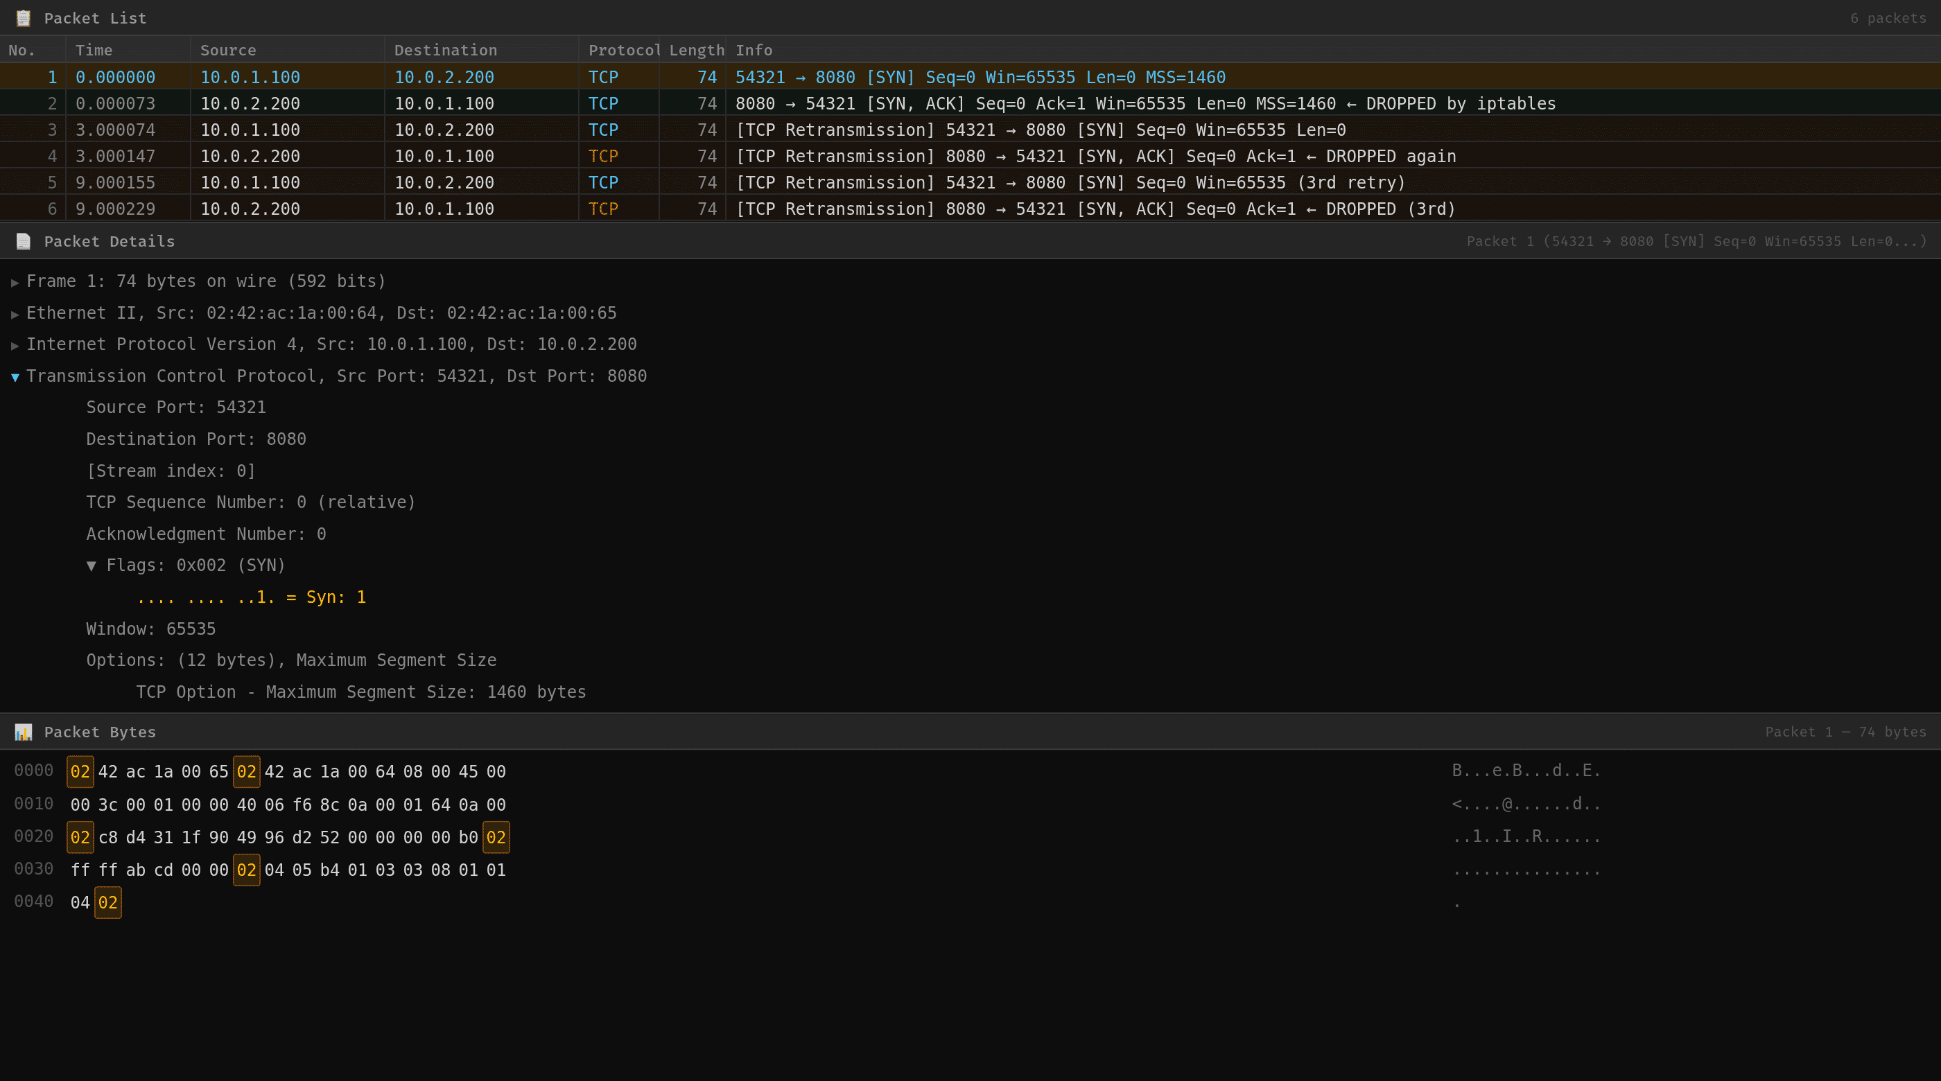Click the Packet List clipboard icon
This screenshot has width=1941, height=1081.
[24, 18]
